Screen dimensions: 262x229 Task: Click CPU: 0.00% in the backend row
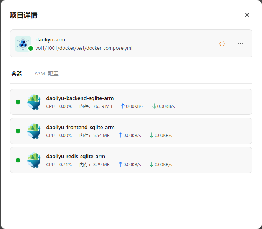tap(59, 106)
